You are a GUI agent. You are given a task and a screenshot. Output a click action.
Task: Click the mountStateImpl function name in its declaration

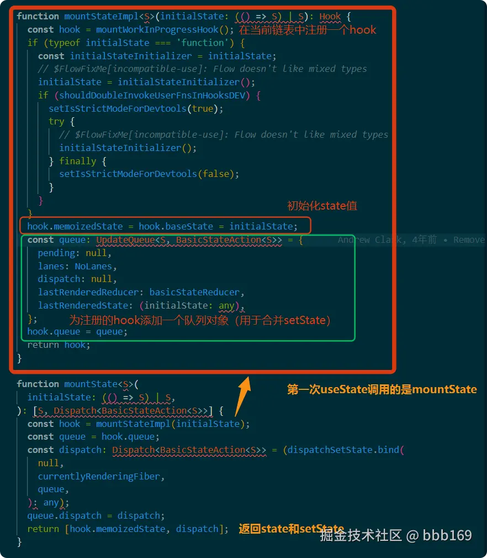click(x=101, y=17)
